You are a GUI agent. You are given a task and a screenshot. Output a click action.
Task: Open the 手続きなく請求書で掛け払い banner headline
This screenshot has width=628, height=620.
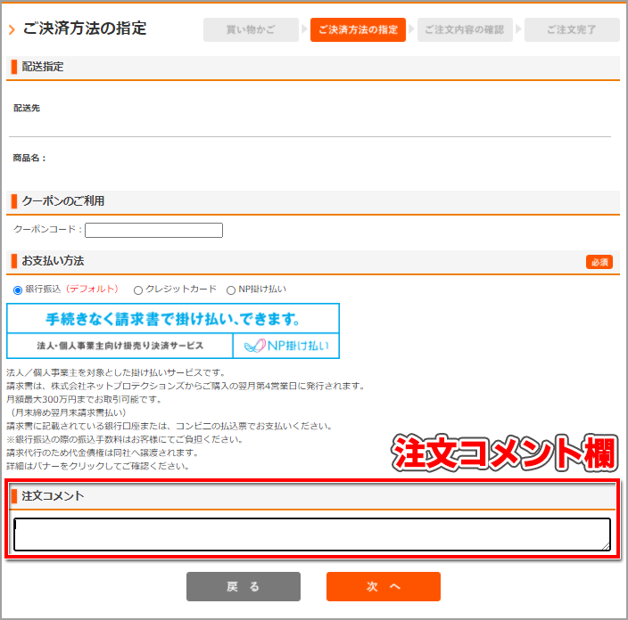point(172,318)
